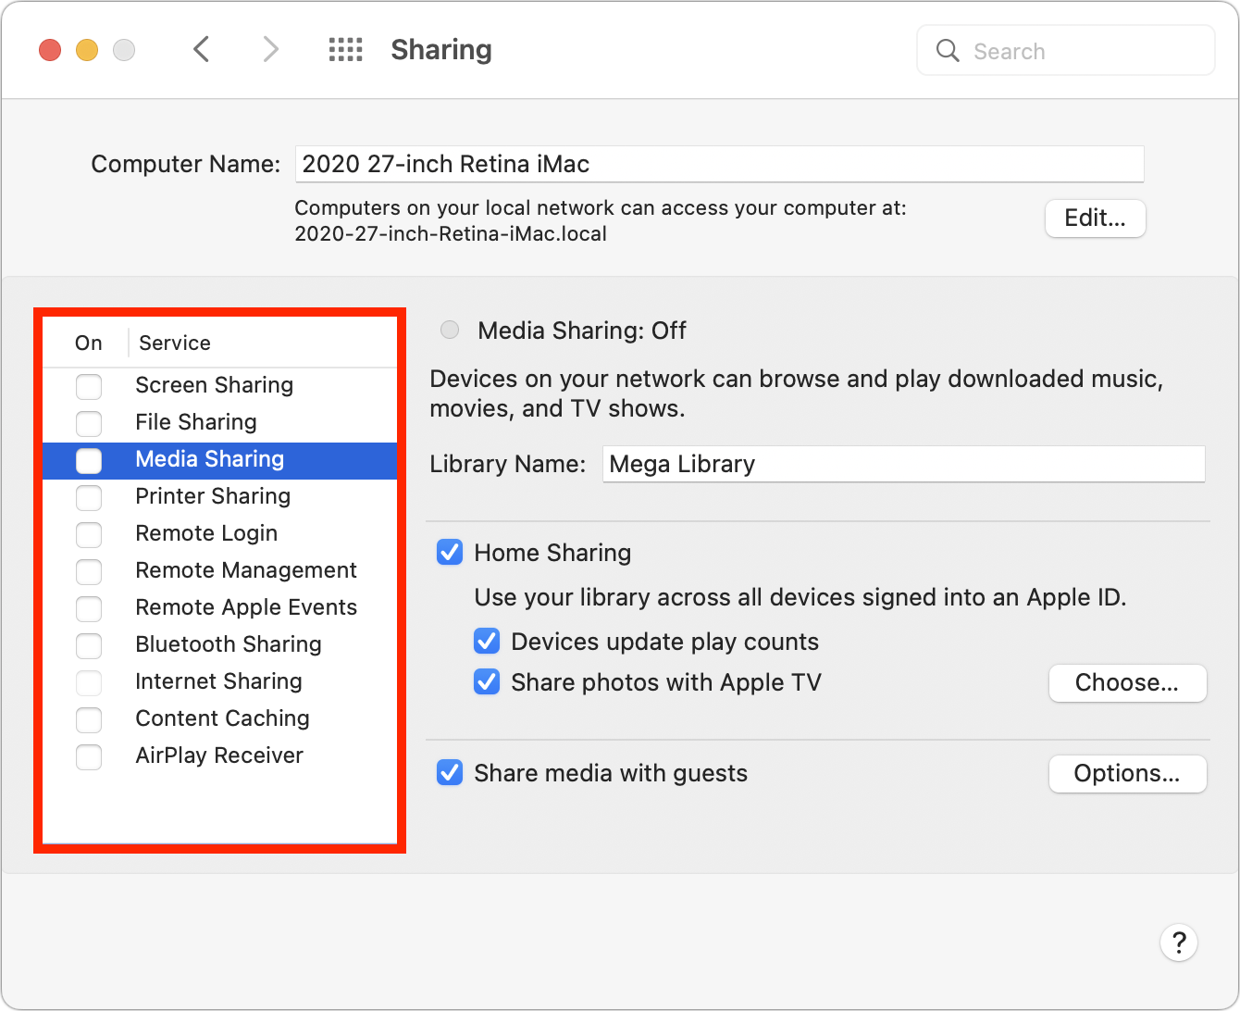
Task: Click the back navigation arrow
Action: (202, 49)
